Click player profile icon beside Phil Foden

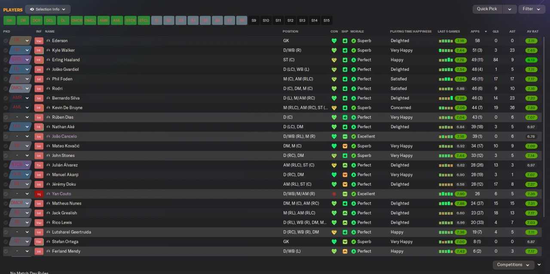pos(48,79)
